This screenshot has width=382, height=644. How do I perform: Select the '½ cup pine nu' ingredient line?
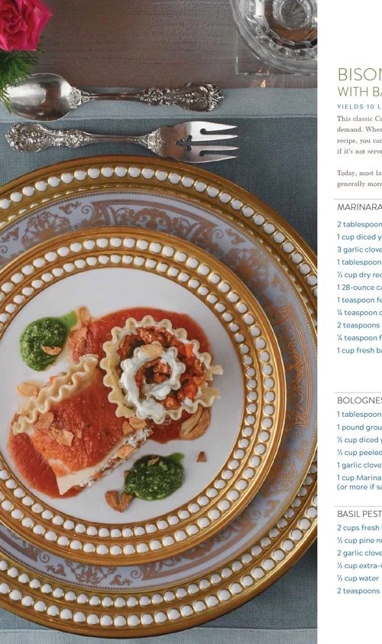click(x=359, y=541)
